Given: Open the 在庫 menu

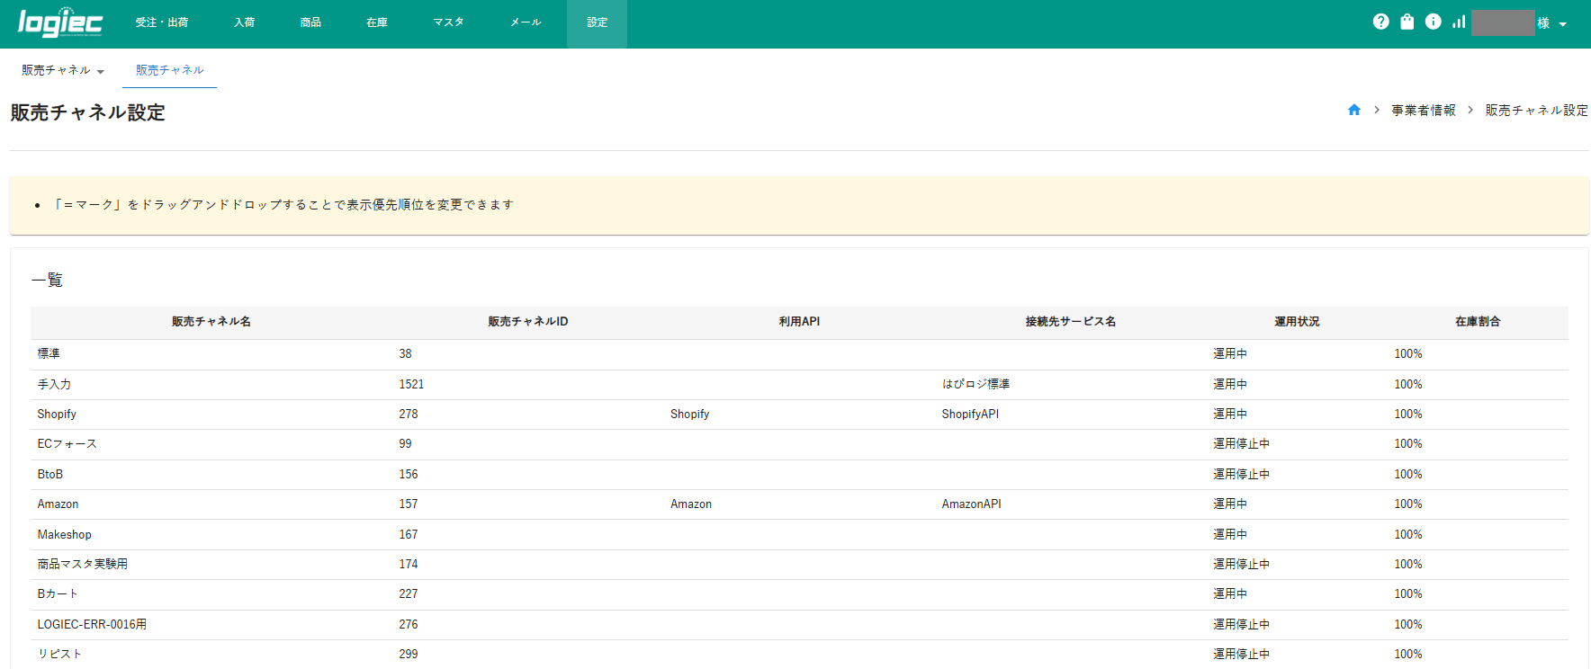Looking at the screenshot, I should 377,22.
